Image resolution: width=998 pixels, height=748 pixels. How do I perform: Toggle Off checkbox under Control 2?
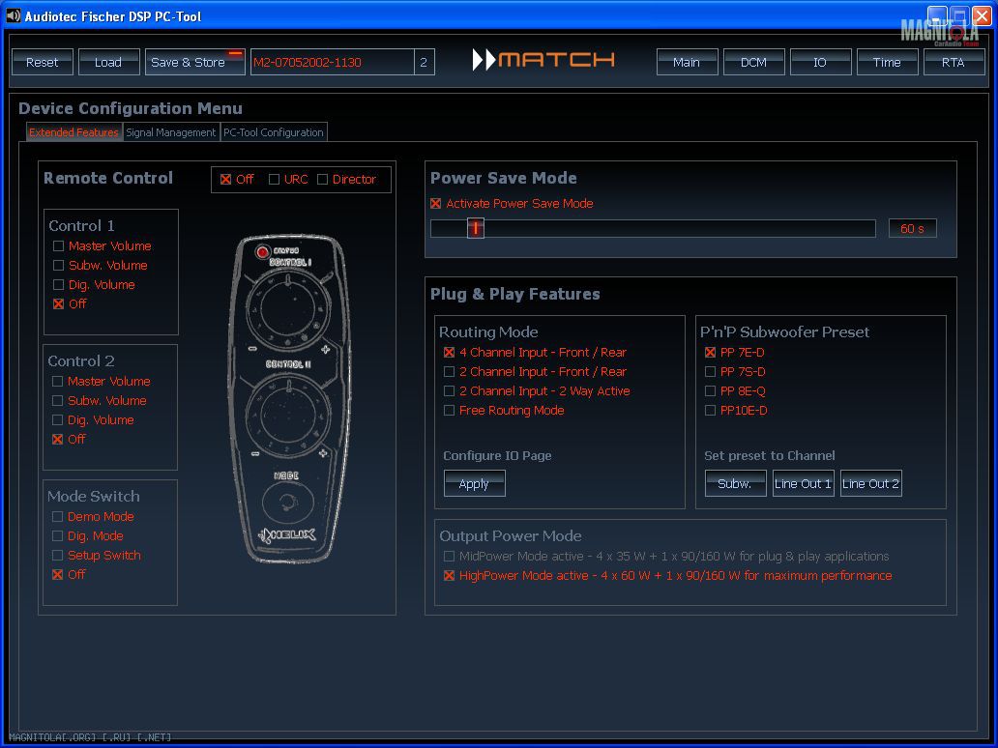(x=57, y=440)
